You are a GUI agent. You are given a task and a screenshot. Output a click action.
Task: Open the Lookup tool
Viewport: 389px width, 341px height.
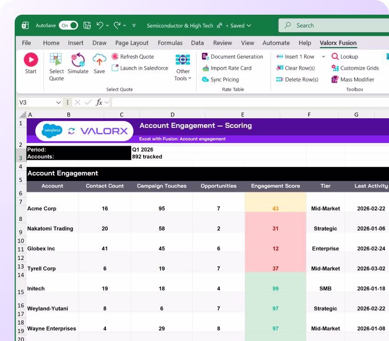click(345, 57)
